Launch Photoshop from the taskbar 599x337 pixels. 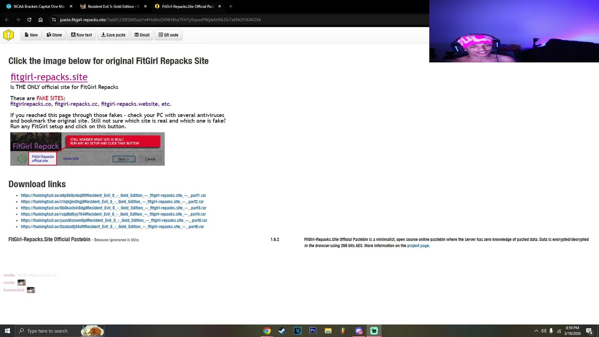click(x=313, y=331)
